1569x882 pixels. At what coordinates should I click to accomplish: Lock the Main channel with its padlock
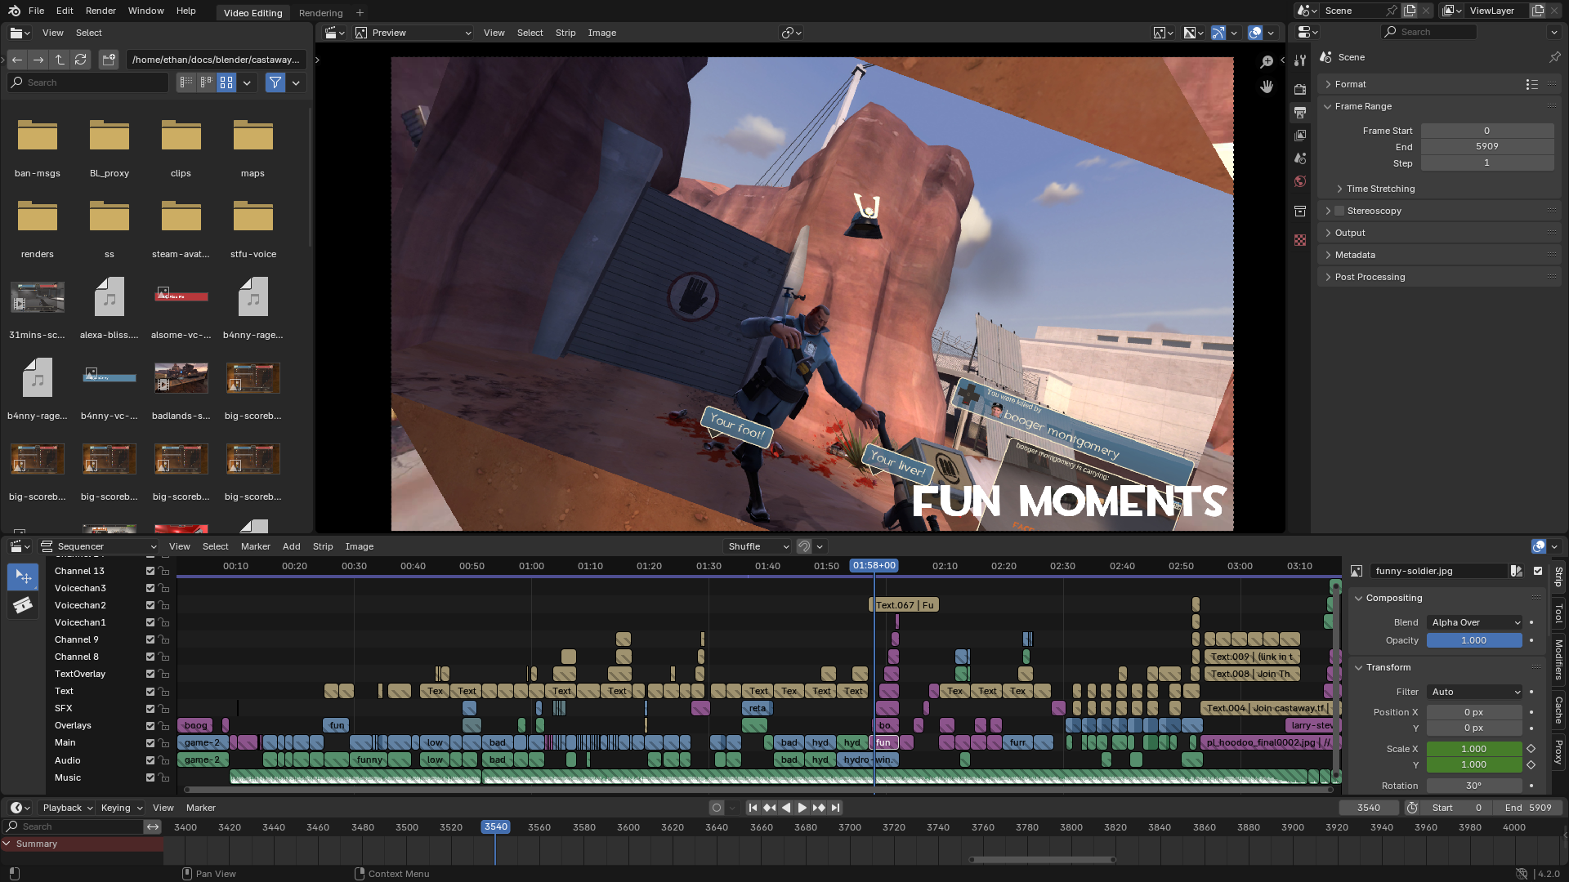[x=163, y=742]
